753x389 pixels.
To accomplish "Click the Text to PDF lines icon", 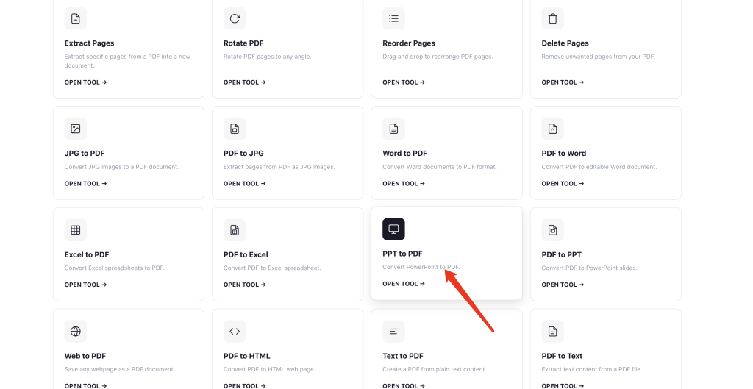I will tap(393, 332).
